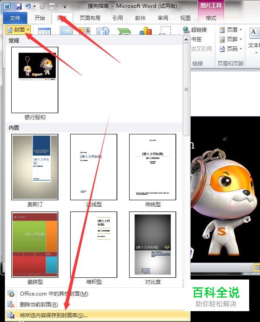Click the 超链接 hyperlink button

click(195, 30)
